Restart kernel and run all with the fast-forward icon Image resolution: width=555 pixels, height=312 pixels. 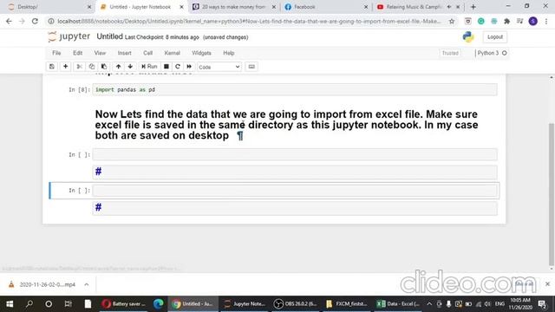[189, 67]
